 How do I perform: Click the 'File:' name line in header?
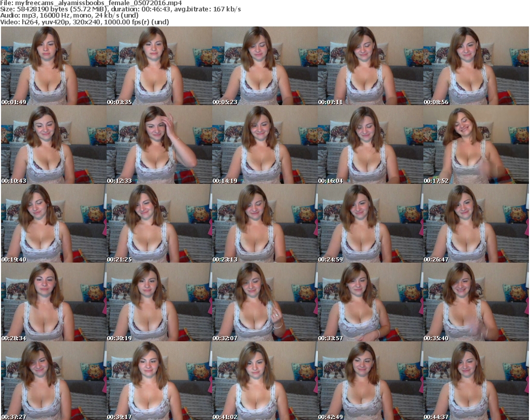(x=91, y=3)
